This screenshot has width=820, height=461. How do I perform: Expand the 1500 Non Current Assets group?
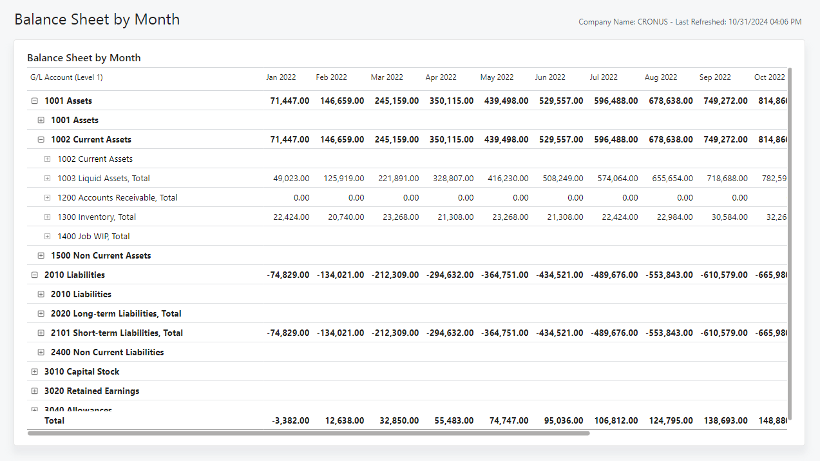pyautogui.click(x=41, y=255)
